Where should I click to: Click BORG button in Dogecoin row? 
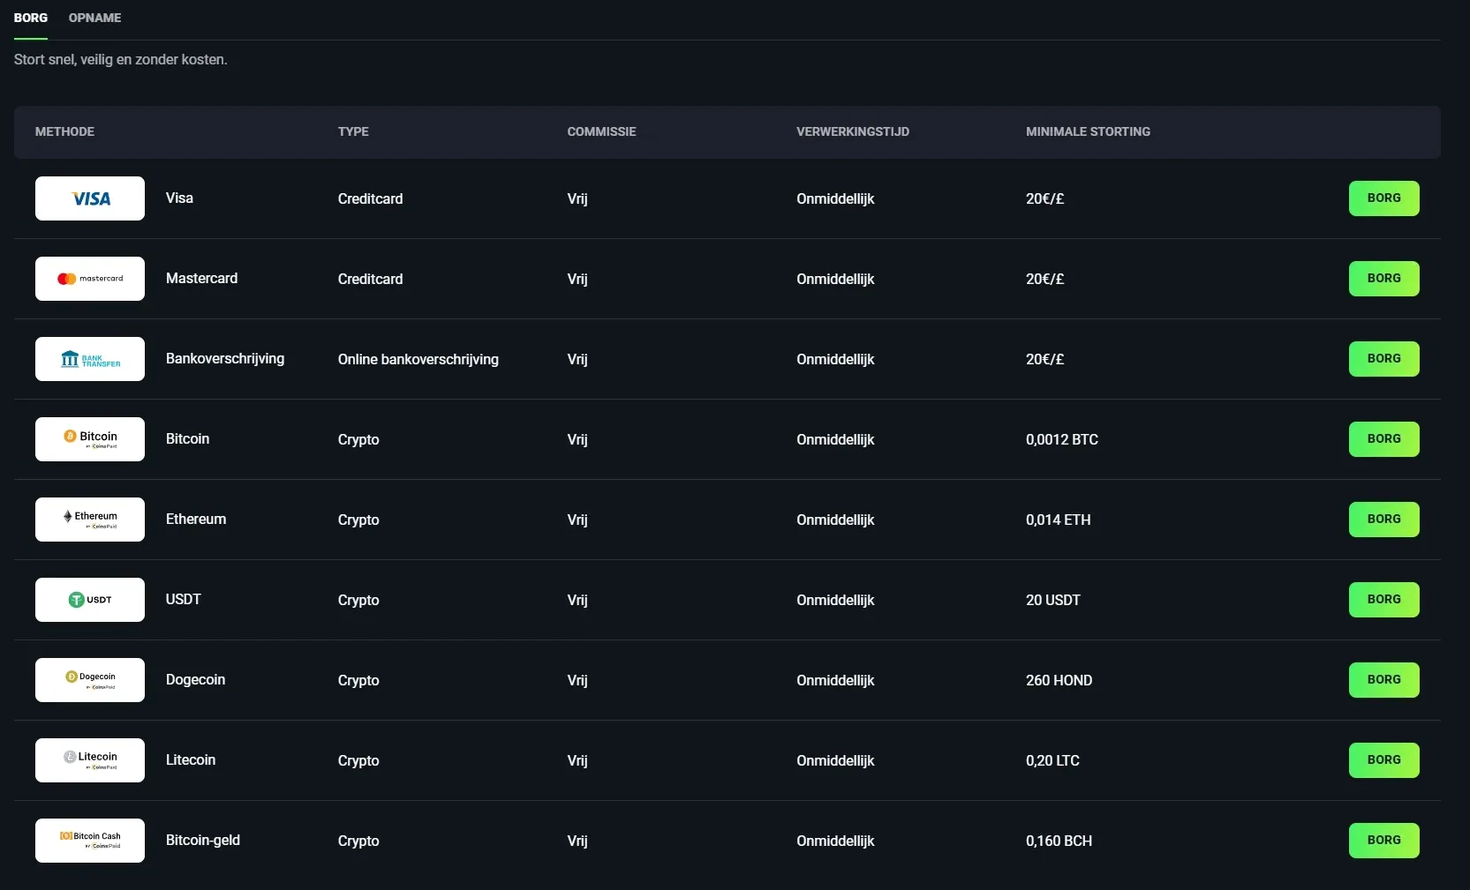(x=1383, y=680)
